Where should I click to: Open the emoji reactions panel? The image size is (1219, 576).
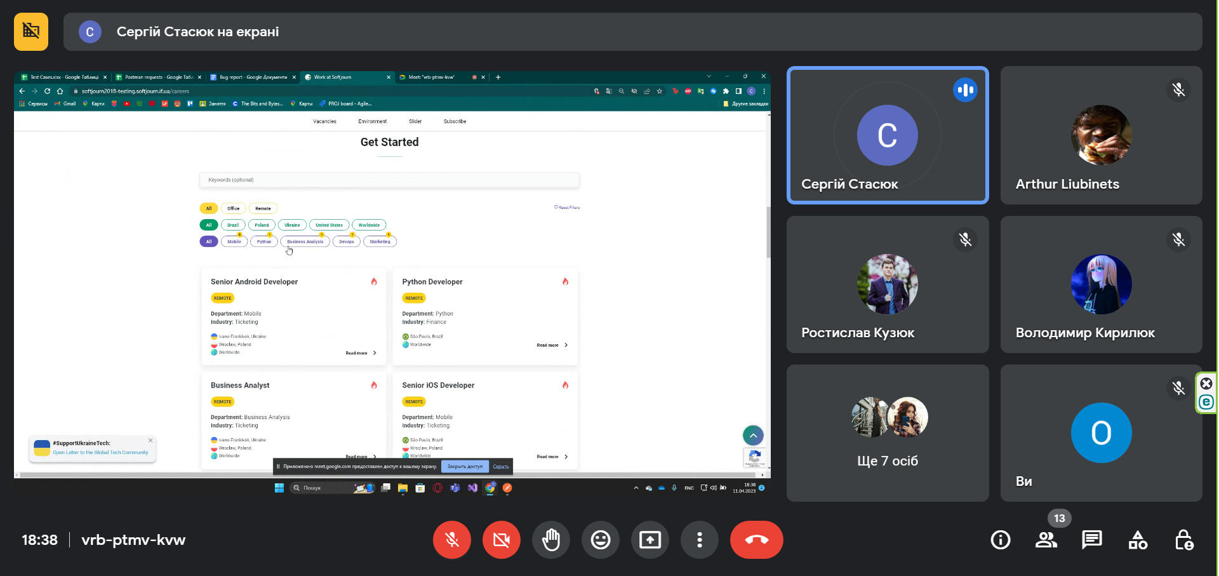point(600,540)
